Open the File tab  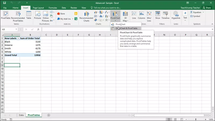[5, 8]
